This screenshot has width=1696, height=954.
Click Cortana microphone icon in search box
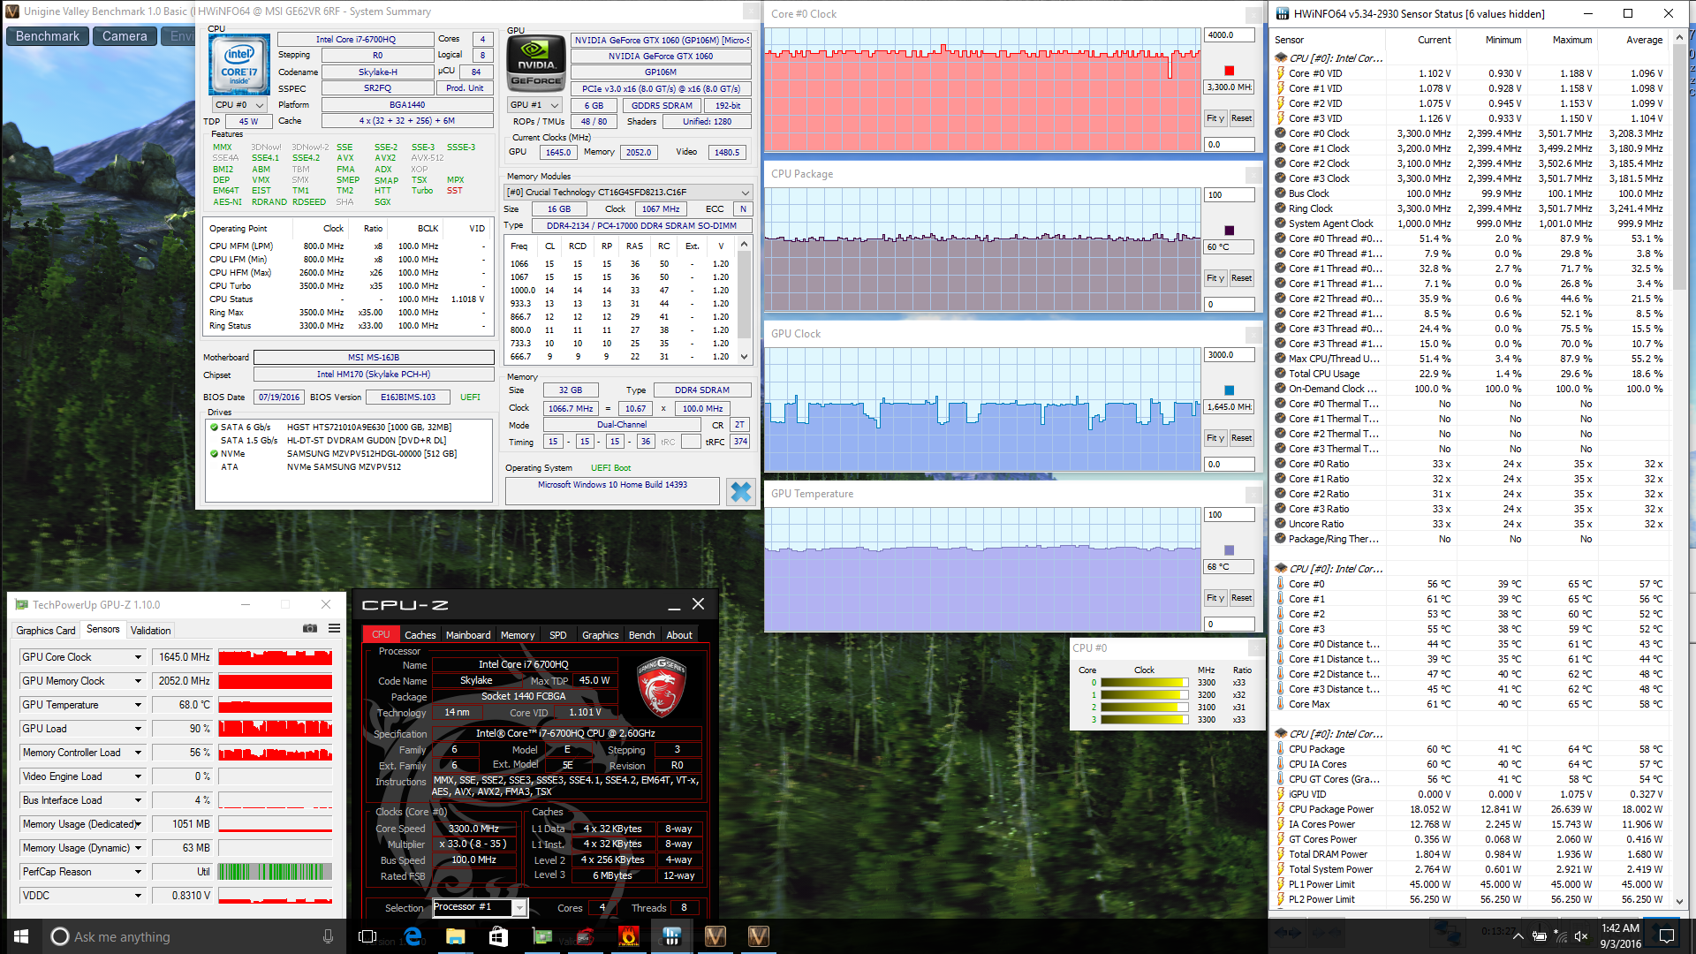coord(328,936)
